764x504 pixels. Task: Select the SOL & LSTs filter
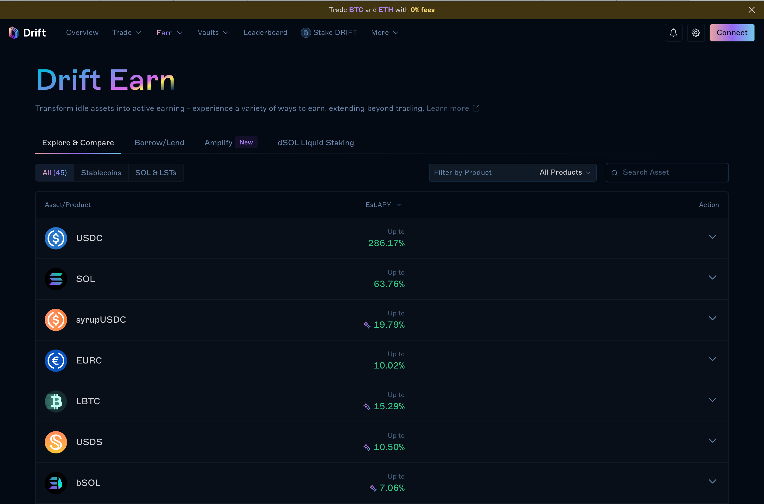tap(156, 173)
